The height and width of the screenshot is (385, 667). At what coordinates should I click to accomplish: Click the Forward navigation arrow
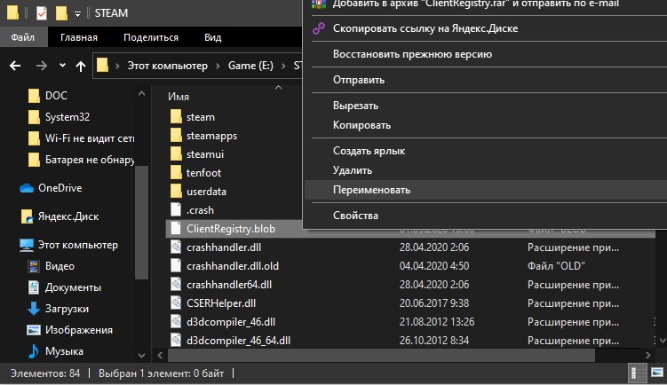coord(41,66)
